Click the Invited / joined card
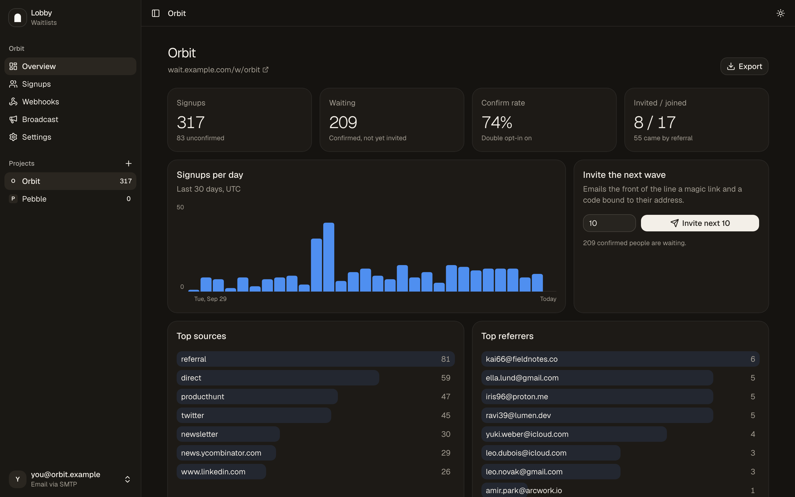The image size is (795, 497). pyautogui.click(x=696, y=120)
